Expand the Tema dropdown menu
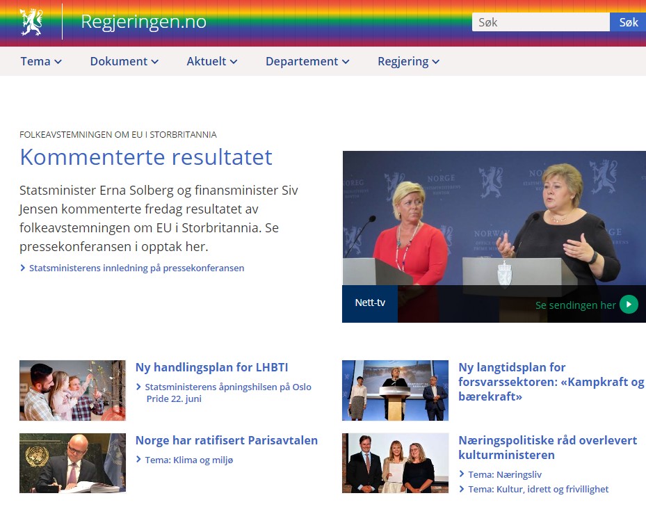The image size is (646, 523). tap(41, 61)
